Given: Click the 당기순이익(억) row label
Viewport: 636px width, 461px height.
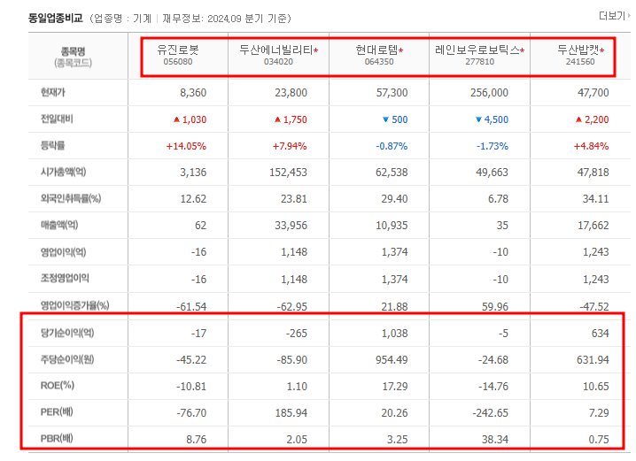Looking at the screenshot, I should point(67,333).
